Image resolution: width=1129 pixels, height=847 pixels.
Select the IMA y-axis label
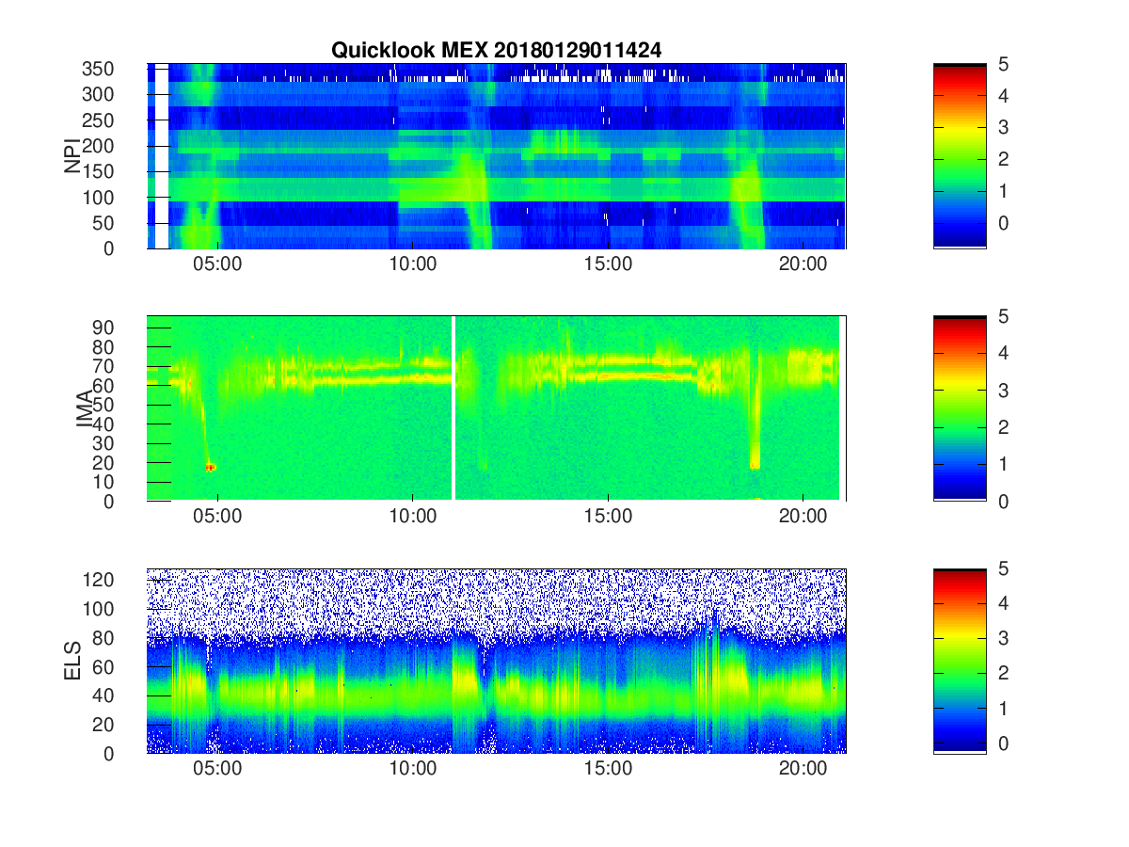(x=85, y=408)
